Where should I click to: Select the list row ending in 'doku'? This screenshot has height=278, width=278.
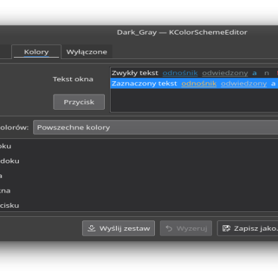[139, 161]
